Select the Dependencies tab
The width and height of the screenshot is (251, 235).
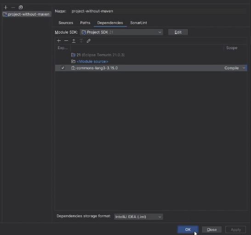coord(110,22)
